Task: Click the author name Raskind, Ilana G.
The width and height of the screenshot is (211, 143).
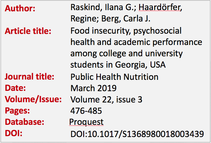Action: [x=103, y=7]
